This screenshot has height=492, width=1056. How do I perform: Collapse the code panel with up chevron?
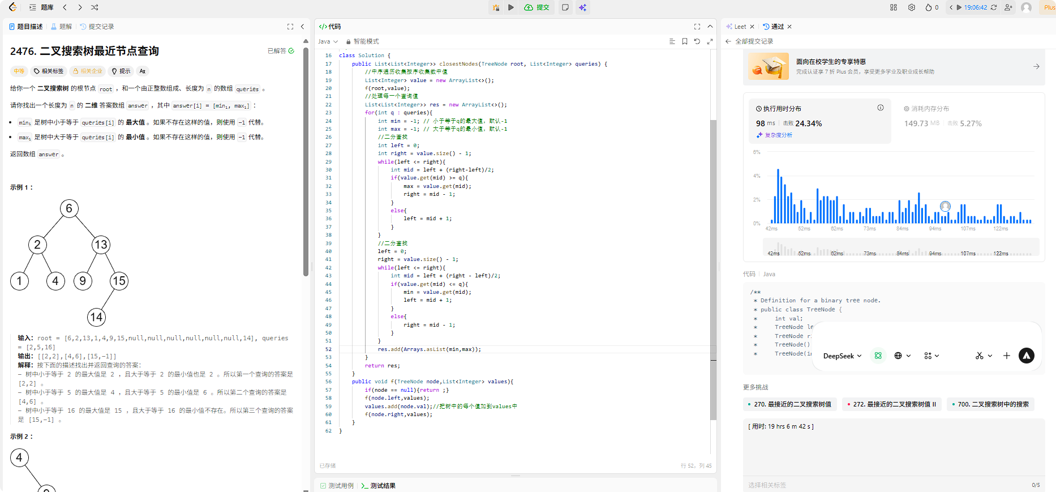pos(710,27)
